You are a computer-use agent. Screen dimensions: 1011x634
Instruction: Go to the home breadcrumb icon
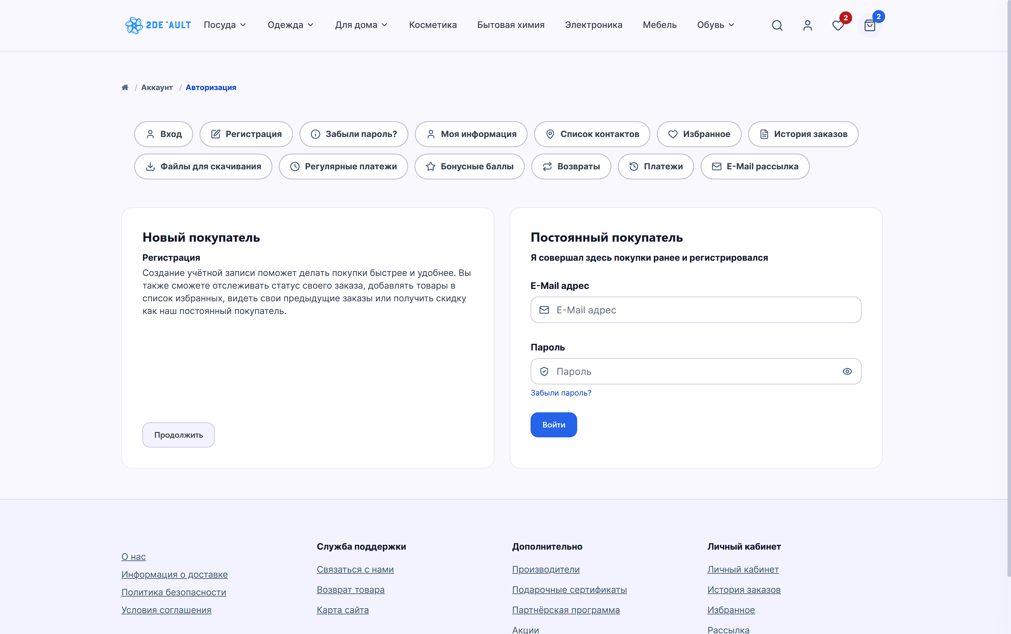tap(125, 87)
